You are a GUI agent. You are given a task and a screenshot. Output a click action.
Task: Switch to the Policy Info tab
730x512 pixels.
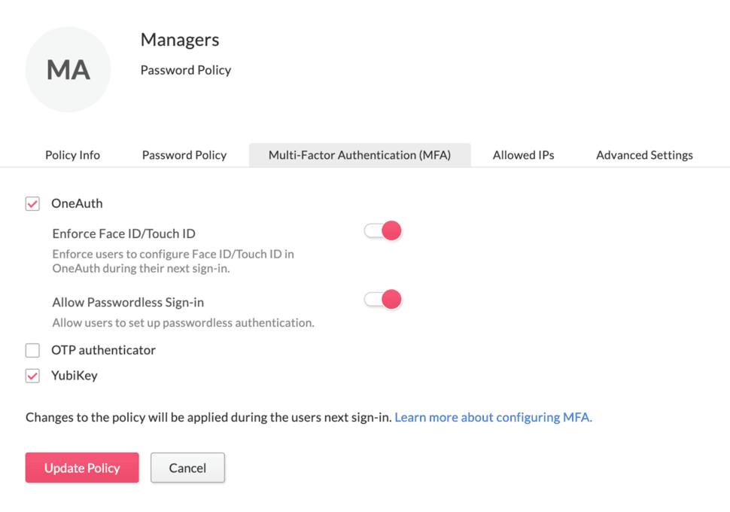pos(72,154)
